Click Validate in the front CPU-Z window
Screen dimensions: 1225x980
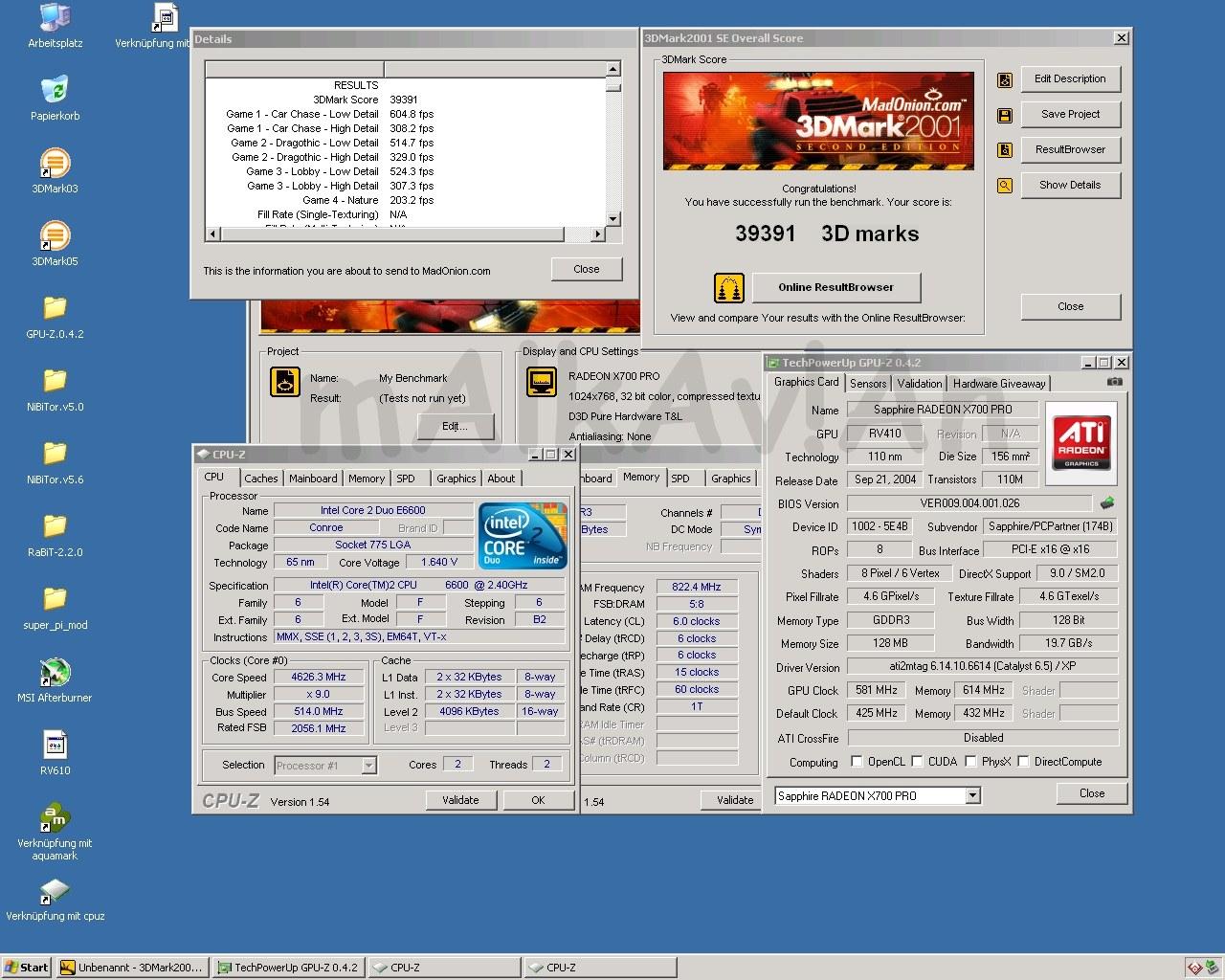click(460, 800)
